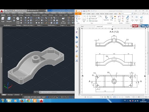This screenshot has width=149, height=112.
Task: Select the Hand tool in Foxit Tools group
Action: pyautogui.click(x=77, y=16)
